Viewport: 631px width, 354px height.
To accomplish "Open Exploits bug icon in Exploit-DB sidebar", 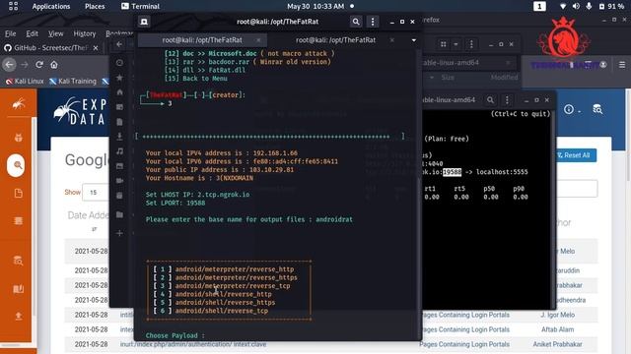I will (x=18, y=138).
